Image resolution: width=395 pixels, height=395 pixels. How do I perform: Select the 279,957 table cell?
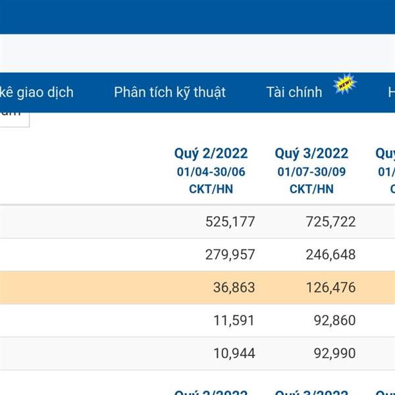tap(230, 255)
